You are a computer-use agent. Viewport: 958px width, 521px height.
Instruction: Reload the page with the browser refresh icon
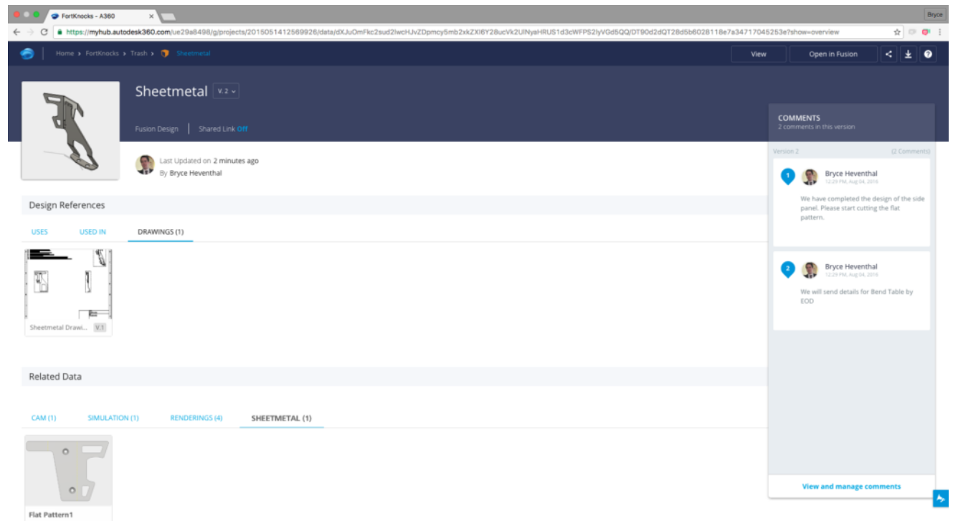point(44,32)
